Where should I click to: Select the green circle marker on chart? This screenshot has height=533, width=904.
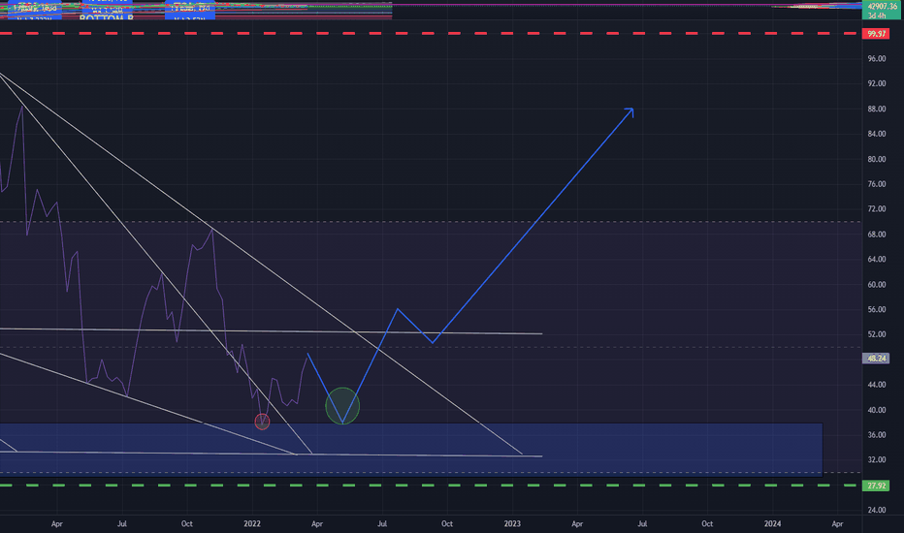342,406
